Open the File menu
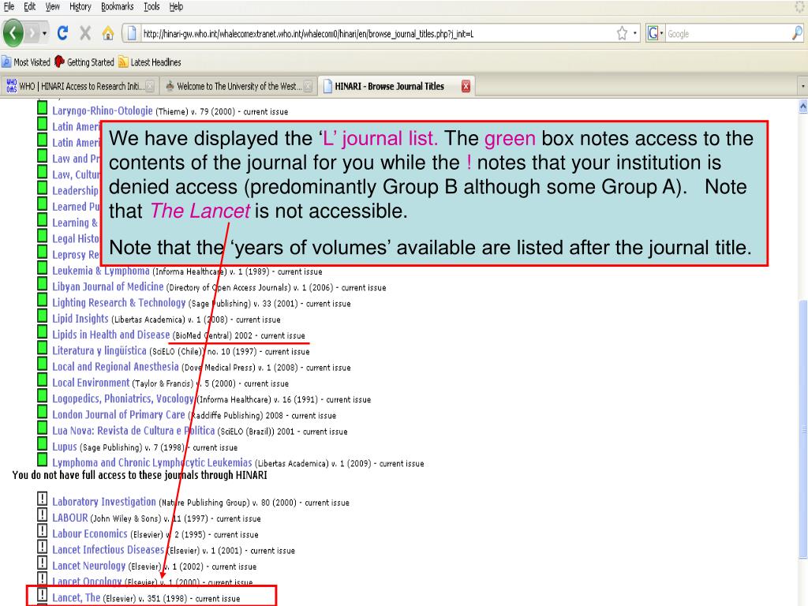This screenshot has width=808, height=606. [x=9, y=6]
